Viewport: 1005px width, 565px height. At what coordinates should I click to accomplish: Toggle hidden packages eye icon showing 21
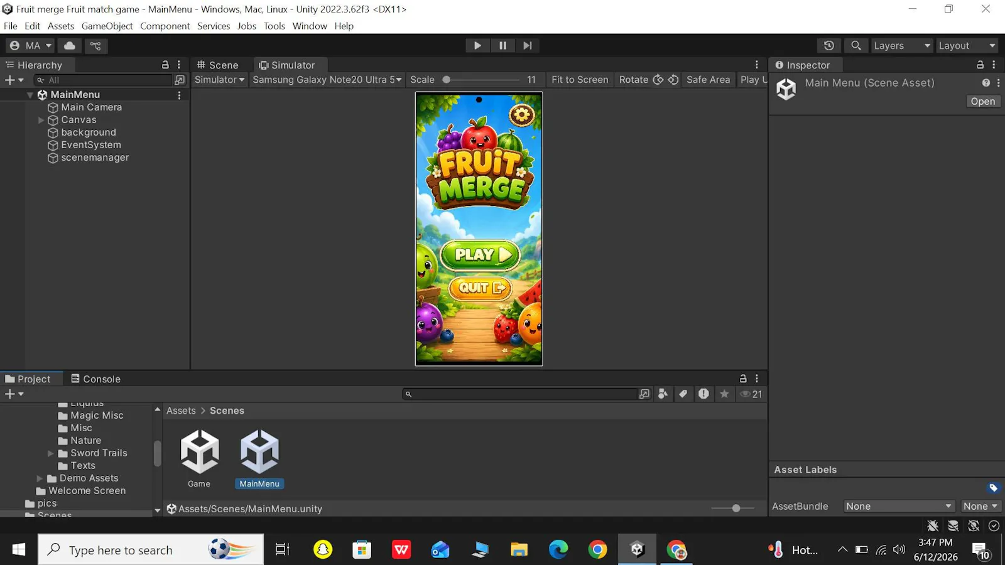click(x=751, y=394)
